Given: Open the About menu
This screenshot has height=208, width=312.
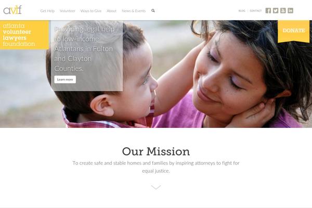Looking at the screenshot, I should [111, 11].
